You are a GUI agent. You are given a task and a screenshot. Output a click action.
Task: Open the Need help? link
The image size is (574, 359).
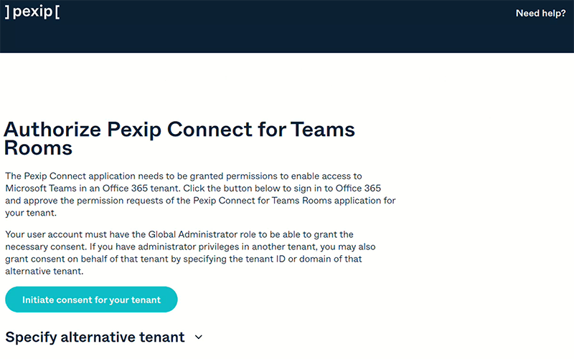[540, 13]
